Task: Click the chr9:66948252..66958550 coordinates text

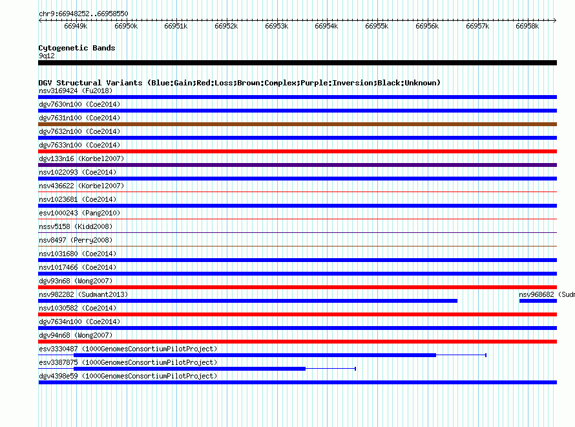Action: [x=83, y=14]
